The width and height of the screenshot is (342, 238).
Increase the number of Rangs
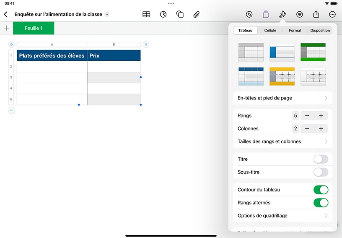click(321, 116)
